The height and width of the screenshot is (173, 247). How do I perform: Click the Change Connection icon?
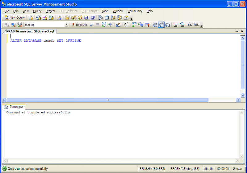point(20,25)
